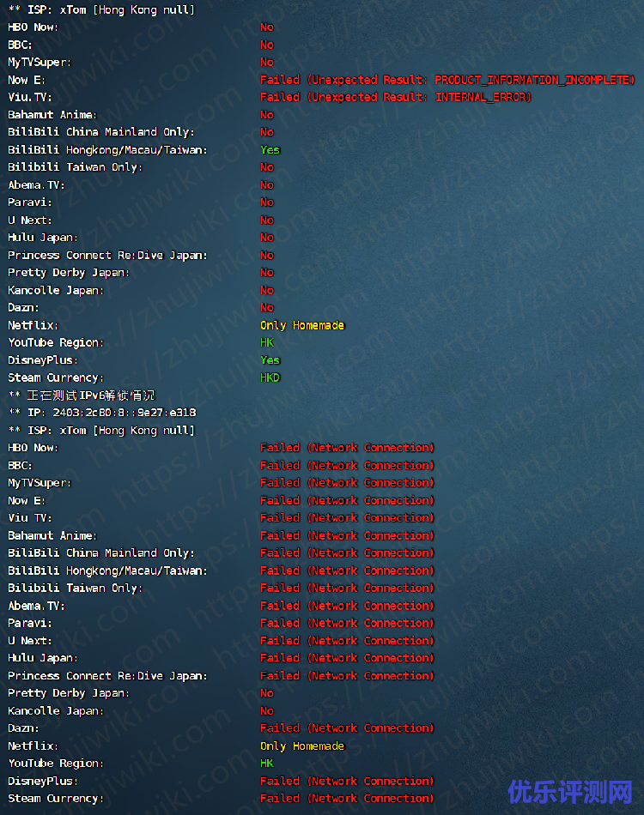644x815 pixels.
Task: Select the "Dazn:" label with the red No result
Action: pyautogui.click(x=23, y=308)
